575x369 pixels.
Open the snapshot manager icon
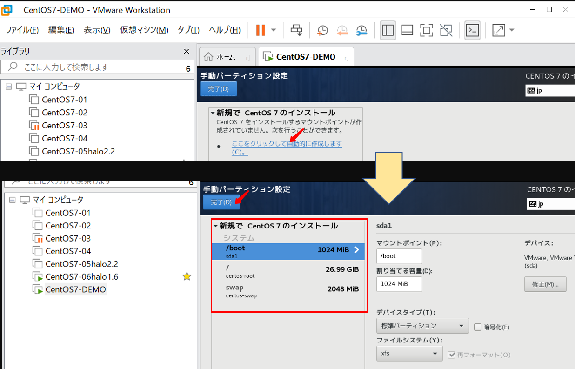pyautogui.click(x=362, y=30)
